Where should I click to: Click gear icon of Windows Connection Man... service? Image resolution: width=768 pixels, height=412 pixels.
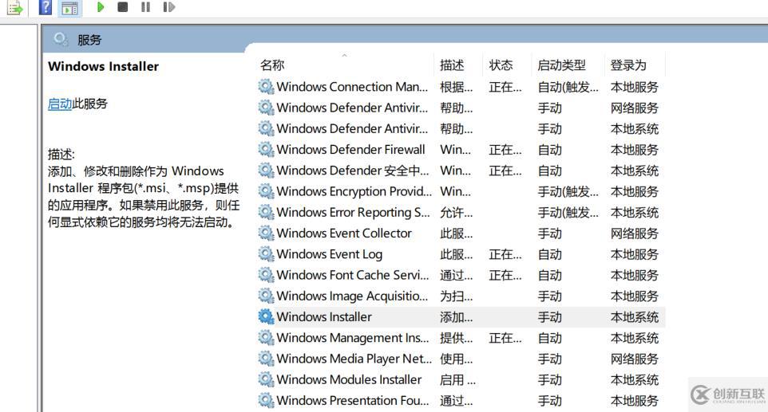(266, 87)
